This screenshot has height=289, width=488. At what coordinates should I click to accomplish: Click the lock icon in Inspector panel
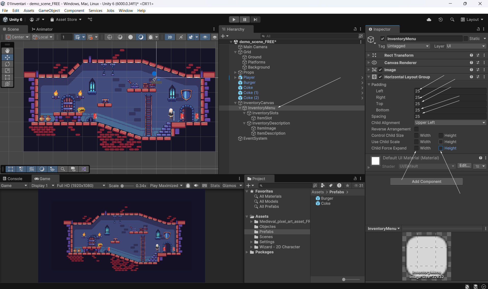point(478,29)
